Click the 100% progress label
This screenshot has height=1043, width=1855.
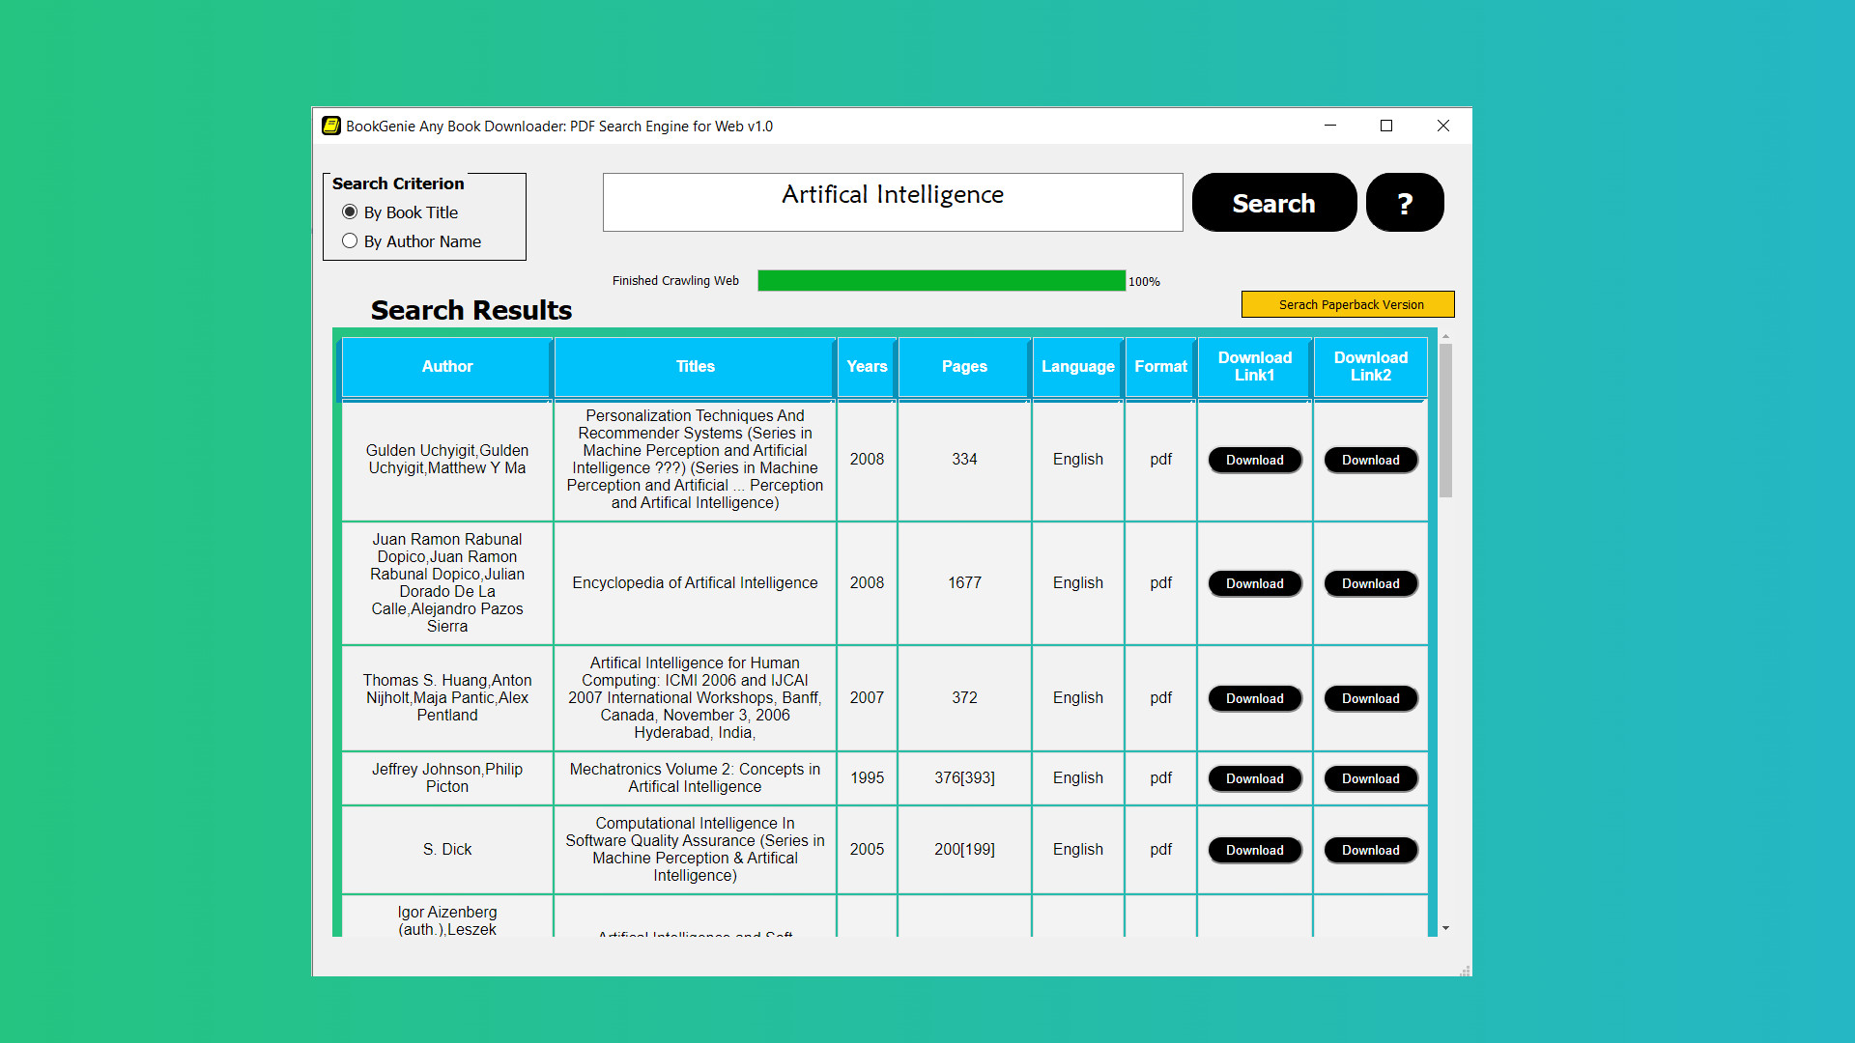(x=1144, y=282)
